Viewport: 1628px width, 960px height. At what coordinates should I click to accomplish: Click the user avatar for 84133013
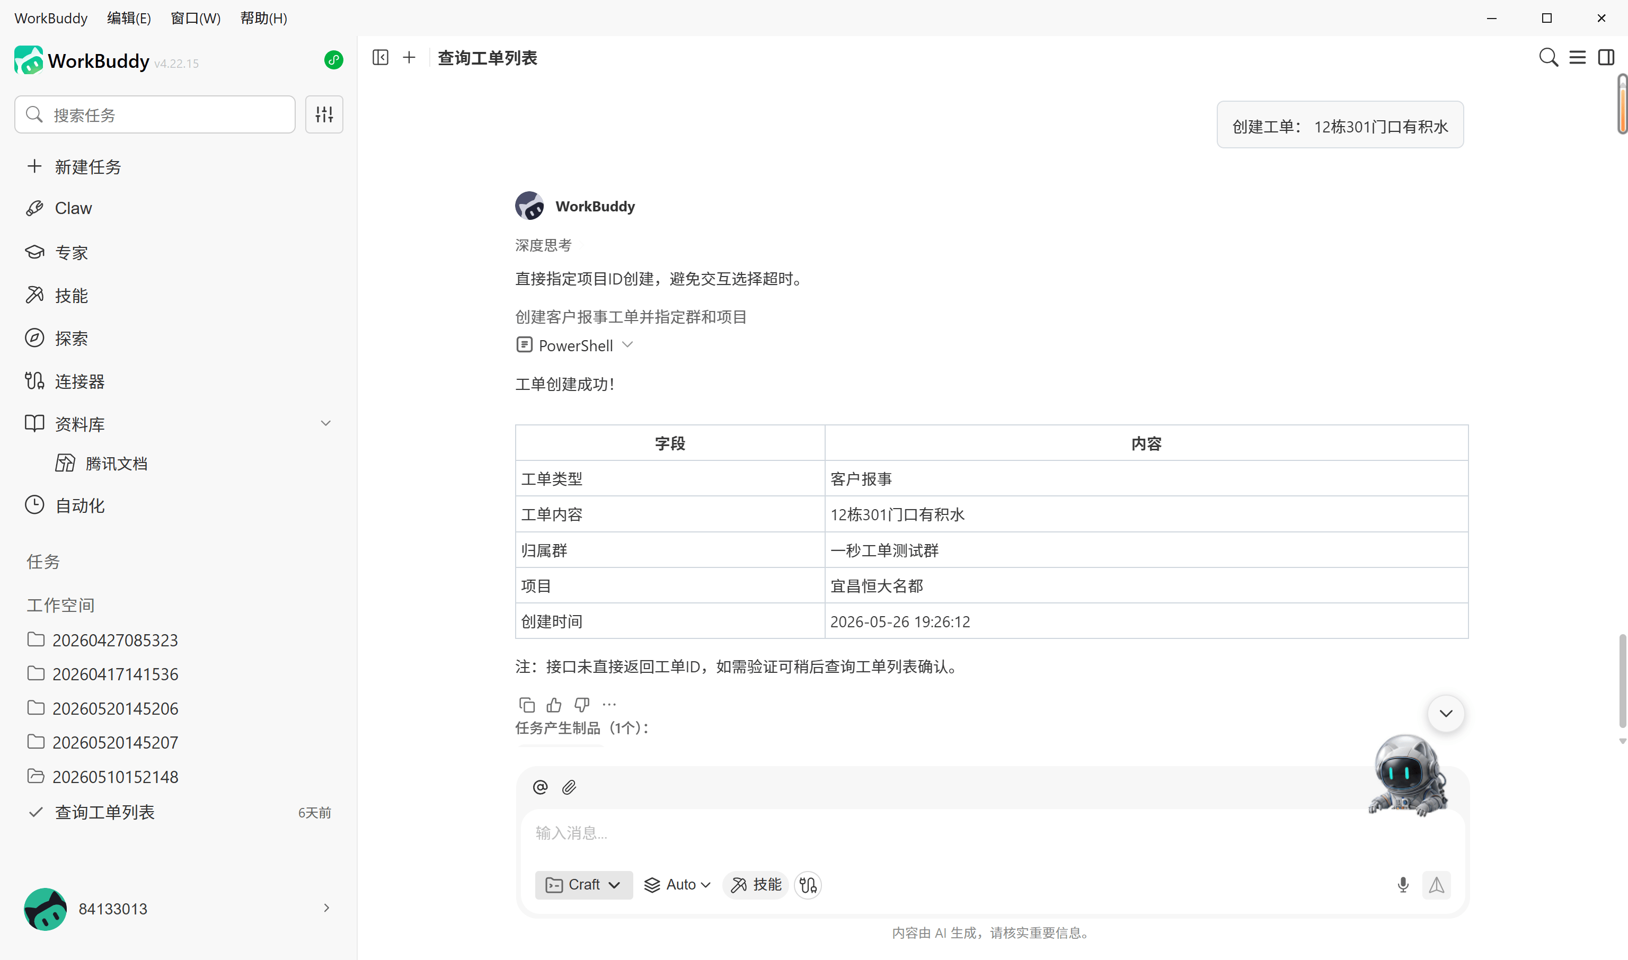coord(45,909)
